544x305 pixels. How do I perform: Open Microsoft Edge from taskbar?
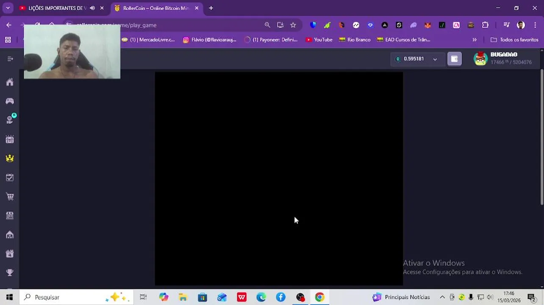(261, 297)
